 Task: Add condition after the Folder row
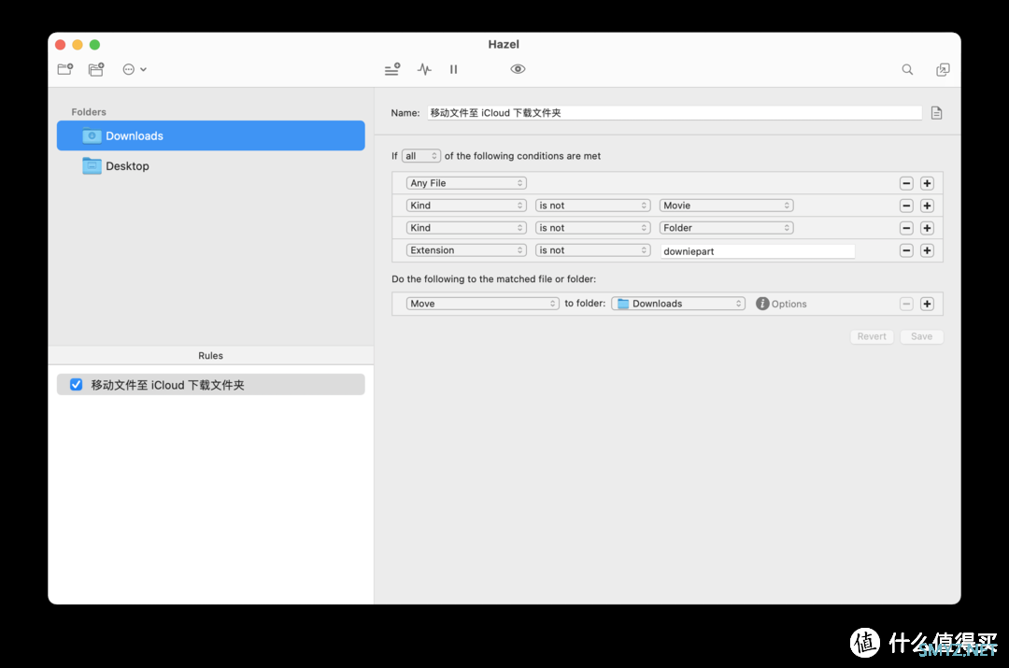927,228
